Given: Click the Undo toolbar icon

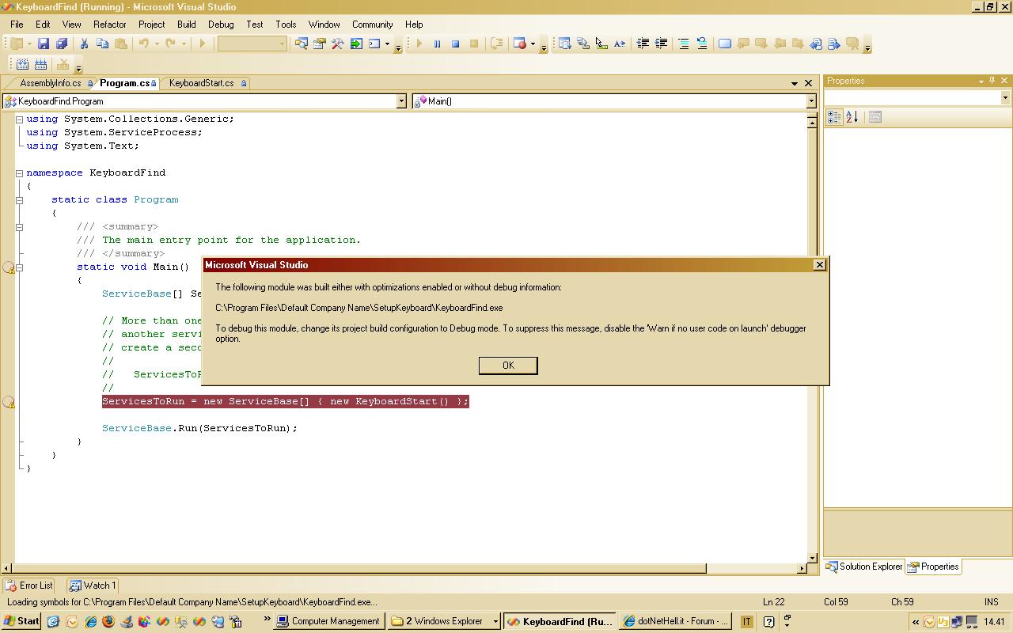Looking at the screenshot, I should (x=144, y=44).
